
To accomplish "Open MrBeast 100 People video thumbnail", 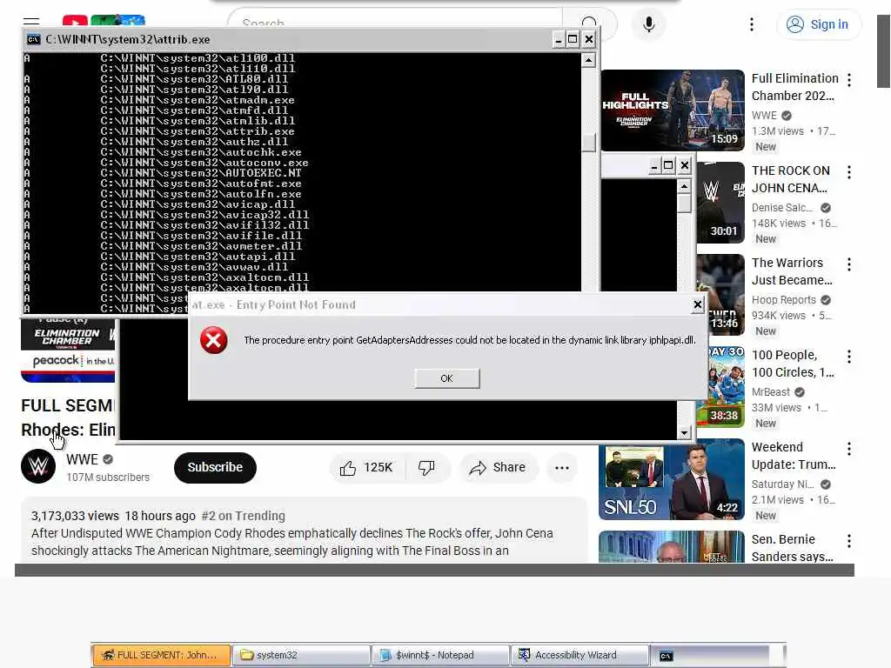I will (x=720, y=385).
